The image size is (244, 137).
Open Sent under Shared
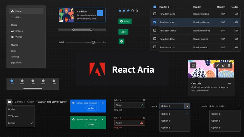13,51
